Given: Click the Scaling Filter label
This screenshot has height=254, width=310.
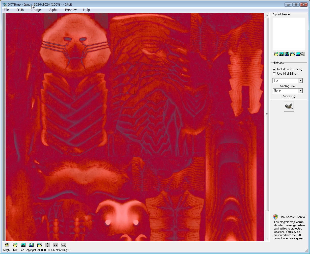Looking at the screenshot, I should (288, 86).
